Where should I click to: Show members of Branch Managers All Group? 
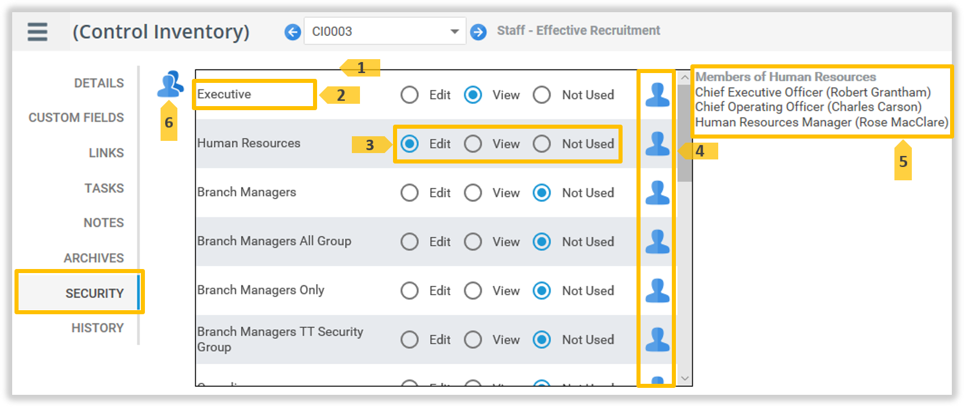point(657,242)
